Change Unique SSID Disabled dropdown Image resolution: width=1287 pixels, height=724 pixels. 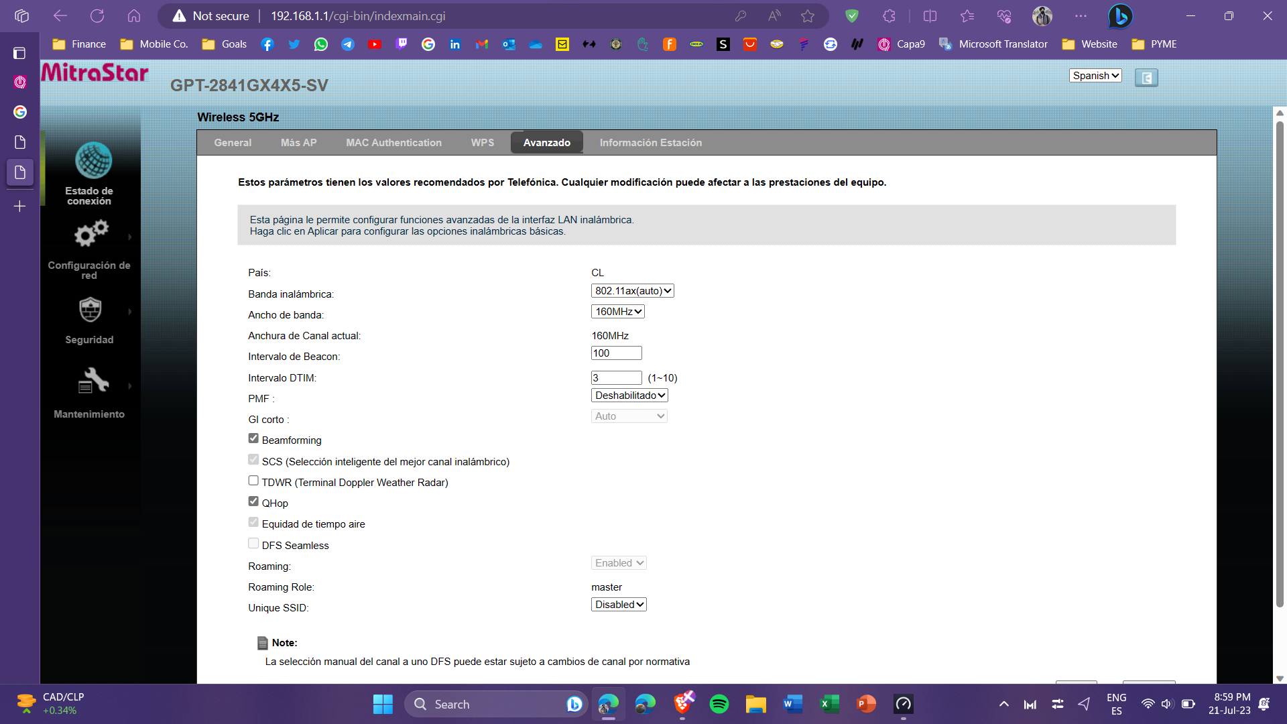pyautogui.click(x=619, y=605)
